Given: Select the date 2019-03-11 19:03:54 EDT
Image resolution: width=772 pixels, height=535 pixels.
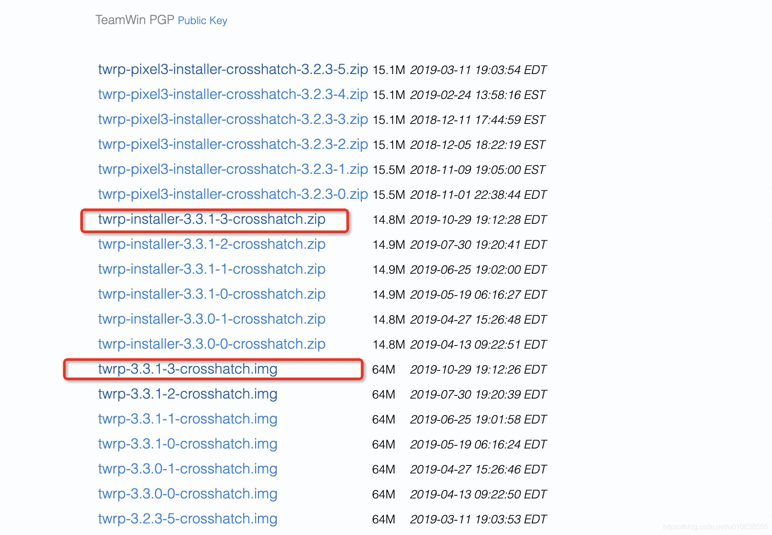Looking at the screenshot, I should 478,70.
